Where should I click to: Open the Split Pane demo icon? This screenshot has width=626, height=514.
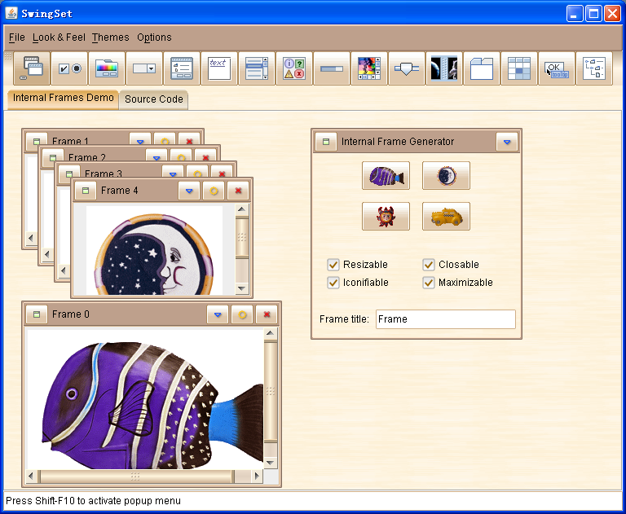point(445,68)
